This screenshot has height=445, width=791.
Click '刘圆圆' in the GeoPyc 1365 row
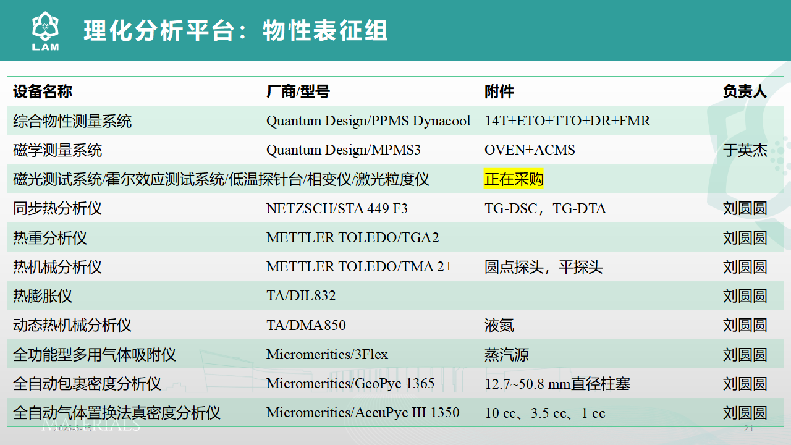(x=745, y=384)
